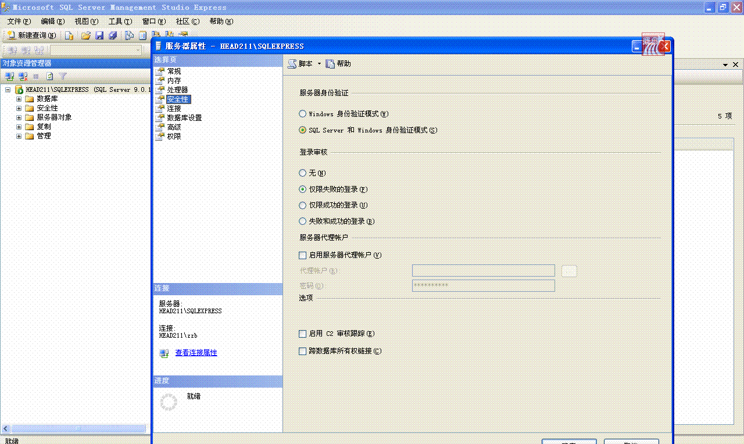Click the browse button beside 代理帐户 field
744x444 pixels.
click(570, 271)
